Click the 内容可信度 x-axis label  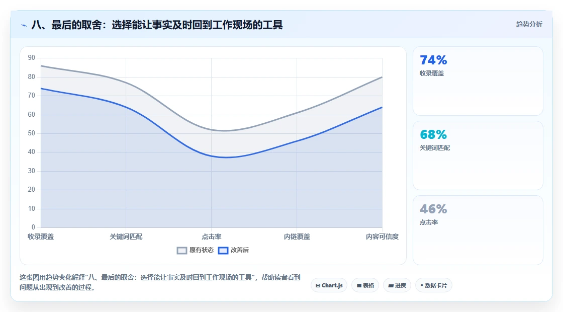(382, 237)
